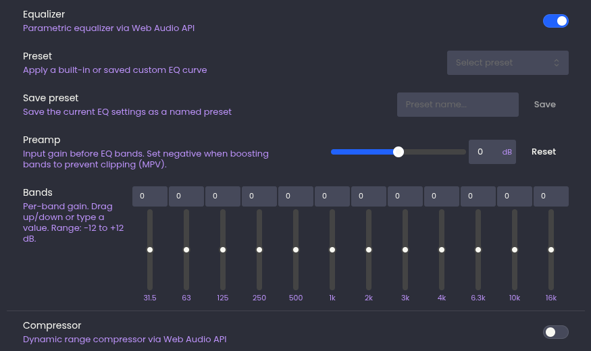Click the 31.5 Hz band slider handle
The image size is (591, 351).
(x=150, y=250)
